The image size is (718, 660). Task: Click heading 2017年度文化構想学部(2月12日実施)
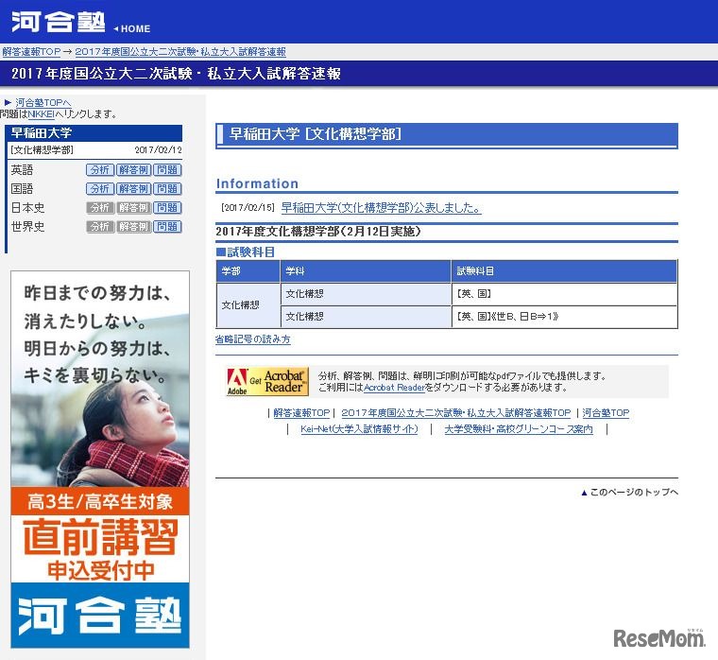point(318,232)
